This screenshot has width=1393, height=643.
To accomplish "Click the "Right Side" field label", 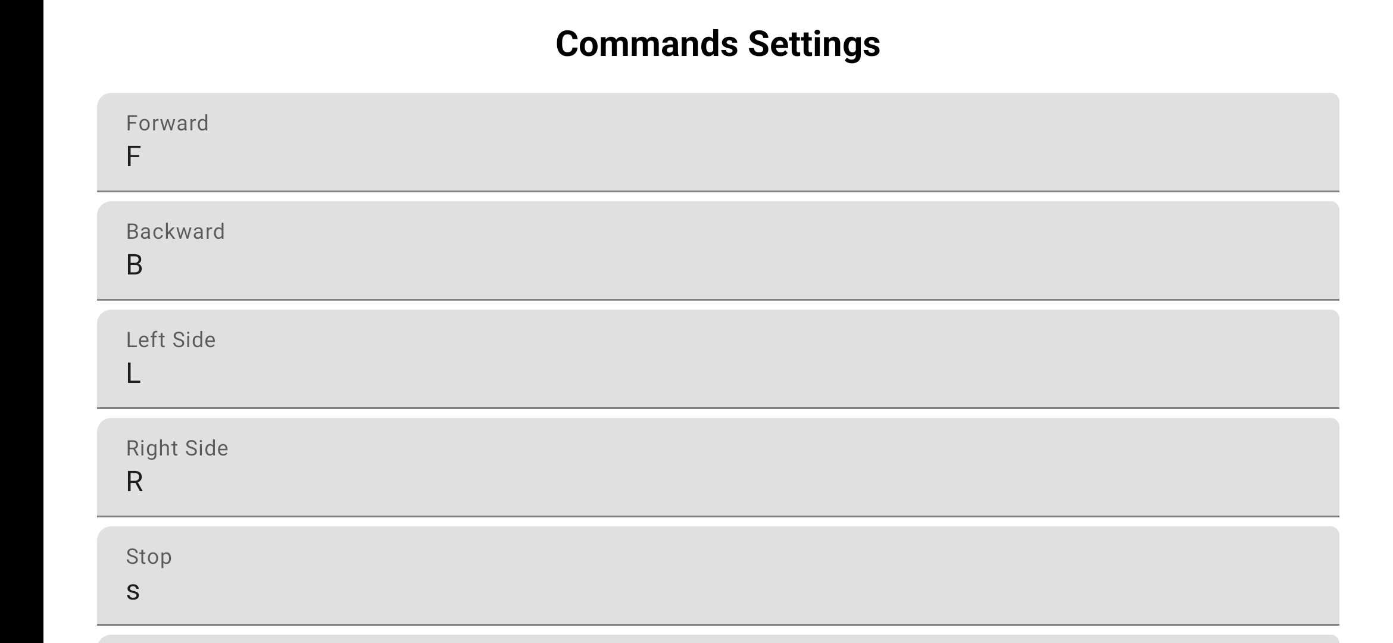I will tap(177, 448).
